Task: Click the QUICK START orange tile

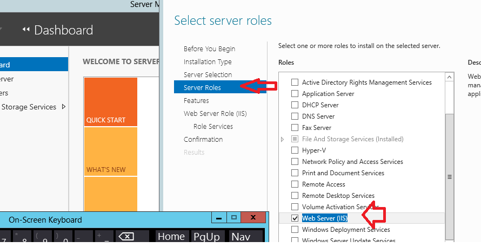Action: 110,102
